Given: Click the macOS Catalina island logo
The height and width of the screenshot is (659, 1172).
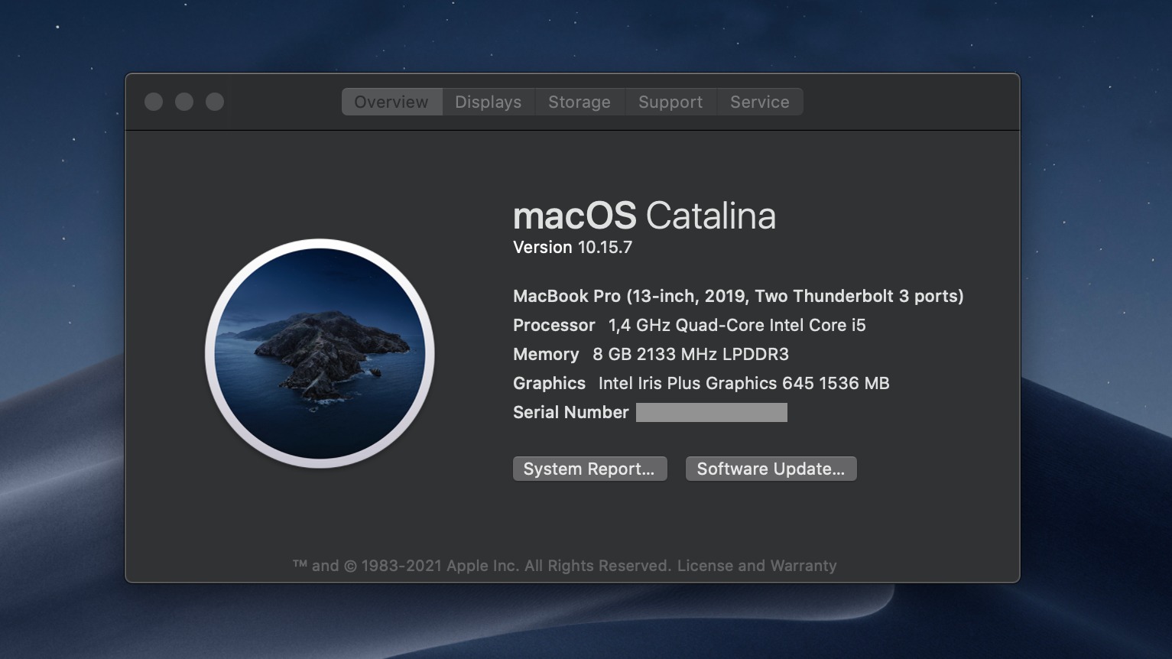Looking at the screenshot, I should 320,353.
